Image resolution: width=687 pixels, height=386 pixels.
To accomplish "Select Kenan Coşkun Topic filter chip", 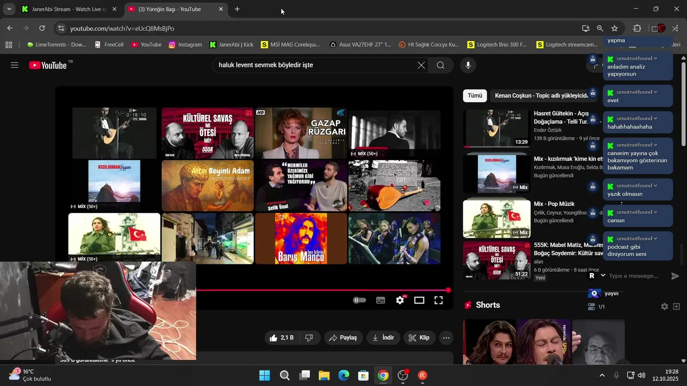I will (x=541, y=95).
